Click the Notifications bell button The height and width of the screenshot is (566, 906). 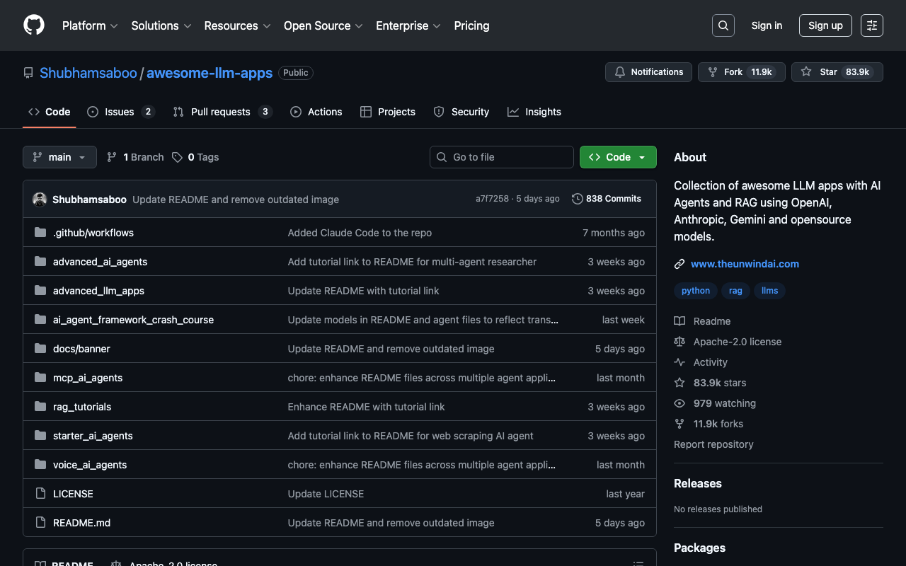coord(648,72)
